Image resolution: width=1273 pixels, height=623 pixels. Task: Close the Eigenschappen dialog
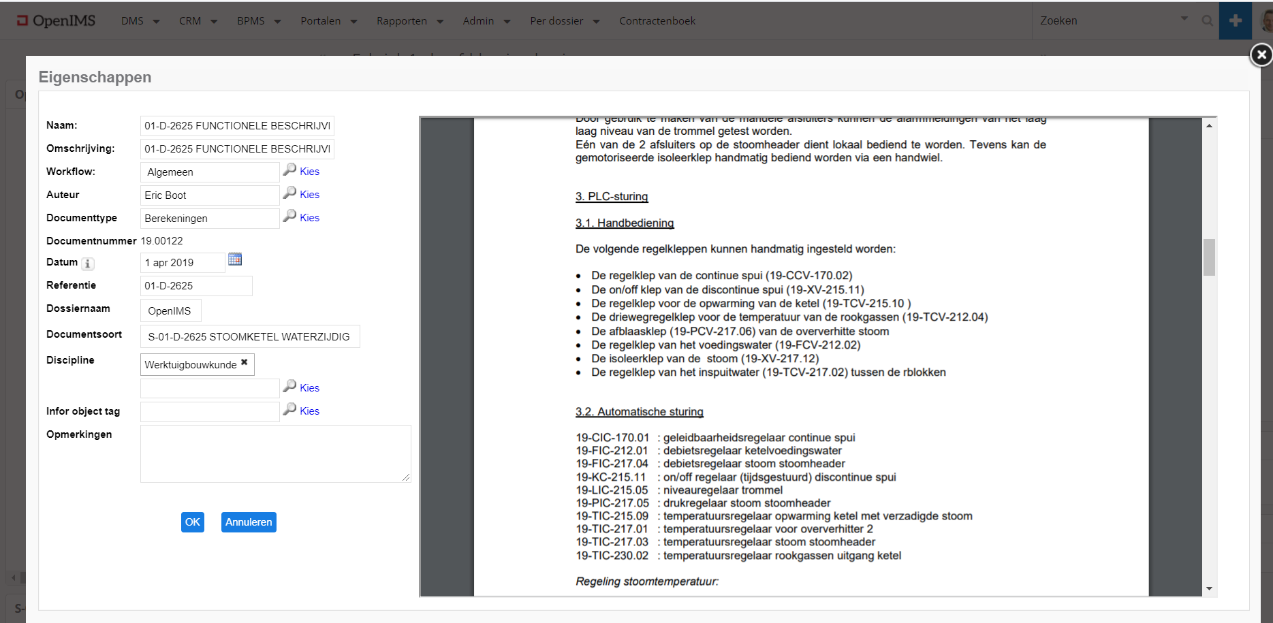pos(1261,54)
